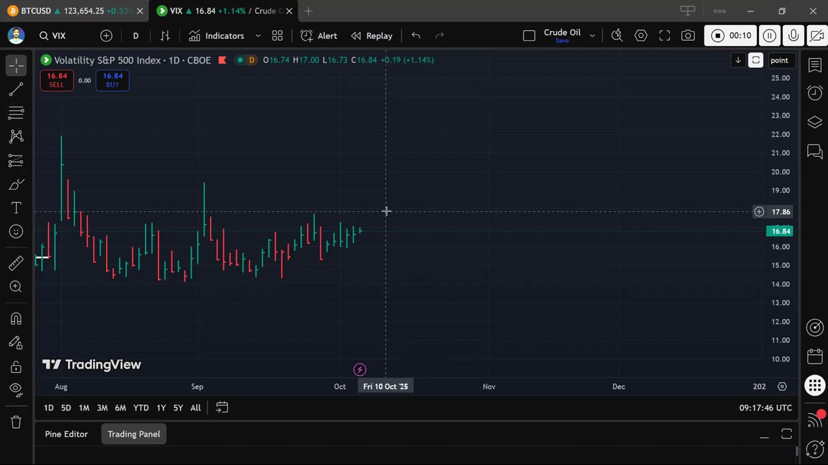Choose the chart patterns tool
This screenshot has width=828, height=465.
click(16, 136)
